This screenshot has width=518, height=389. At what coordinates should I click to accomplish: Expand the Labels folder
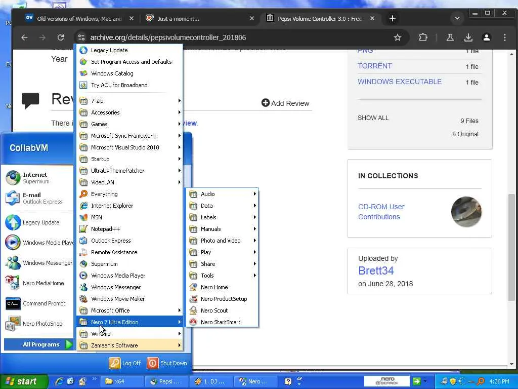pyautogui.click(x=222, y=217)
